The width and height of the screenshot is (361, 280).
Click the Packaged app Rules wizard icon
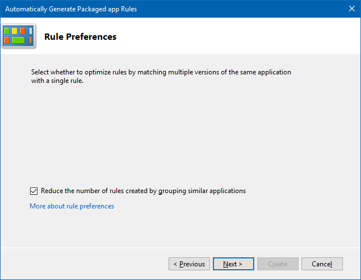pos(19,36)
